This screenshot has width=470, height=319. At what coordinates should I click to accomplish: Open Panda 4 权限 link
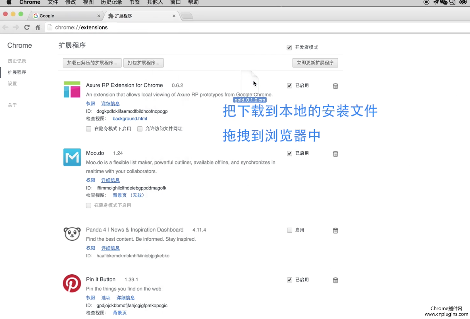pos(91,248)
